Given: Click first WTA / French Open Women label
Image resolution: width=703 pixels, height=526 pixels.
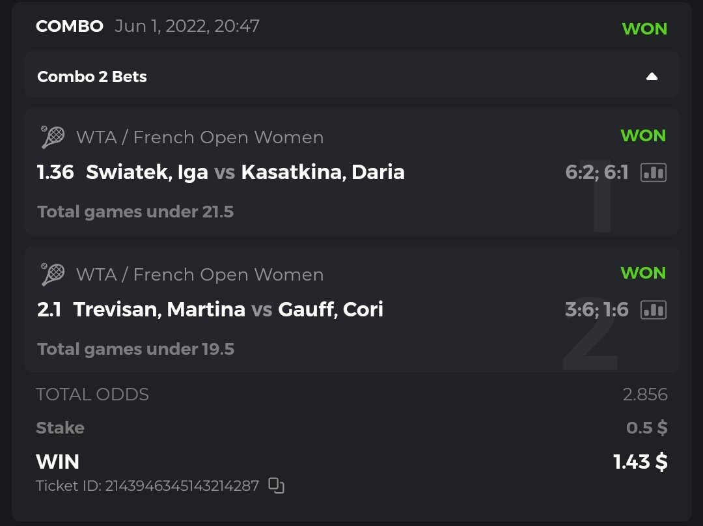Looking at the screenshot, I should tap(199, 137).
